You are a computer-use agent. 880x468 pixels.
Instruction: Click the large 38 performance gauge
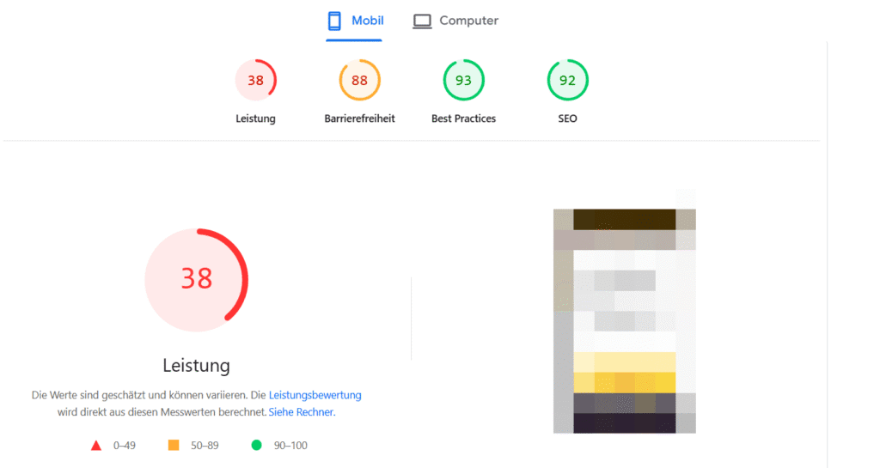coord(197,279)
